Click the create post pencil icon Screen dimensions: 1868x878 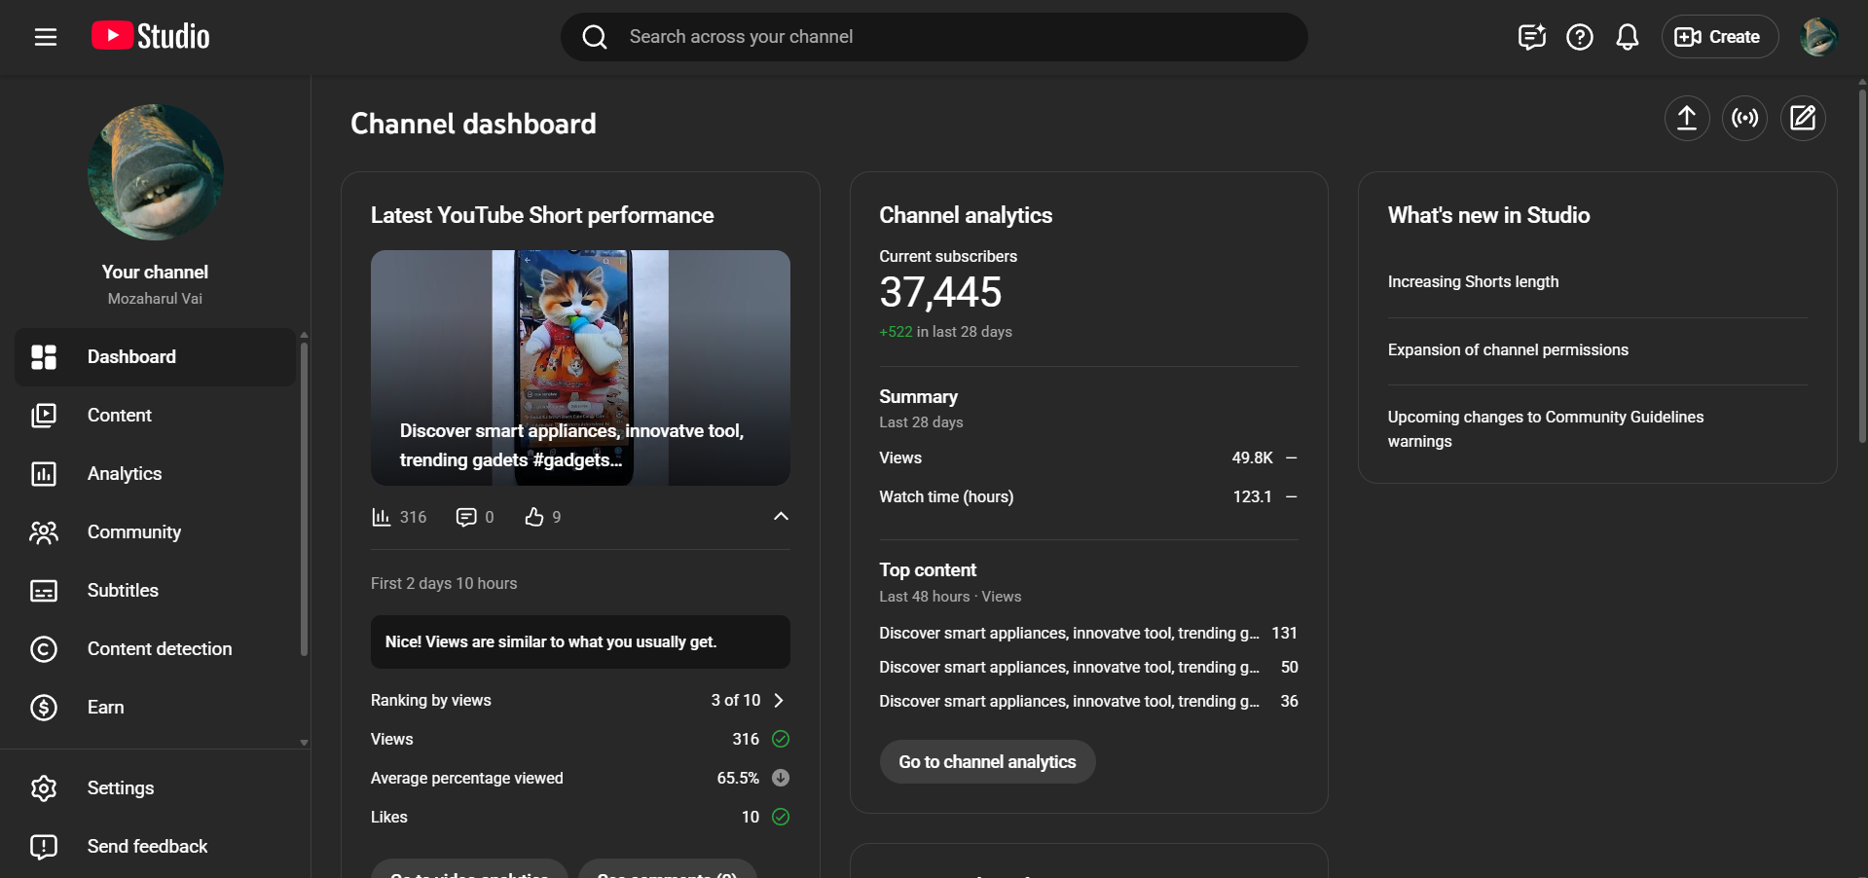pos(1803,119)
